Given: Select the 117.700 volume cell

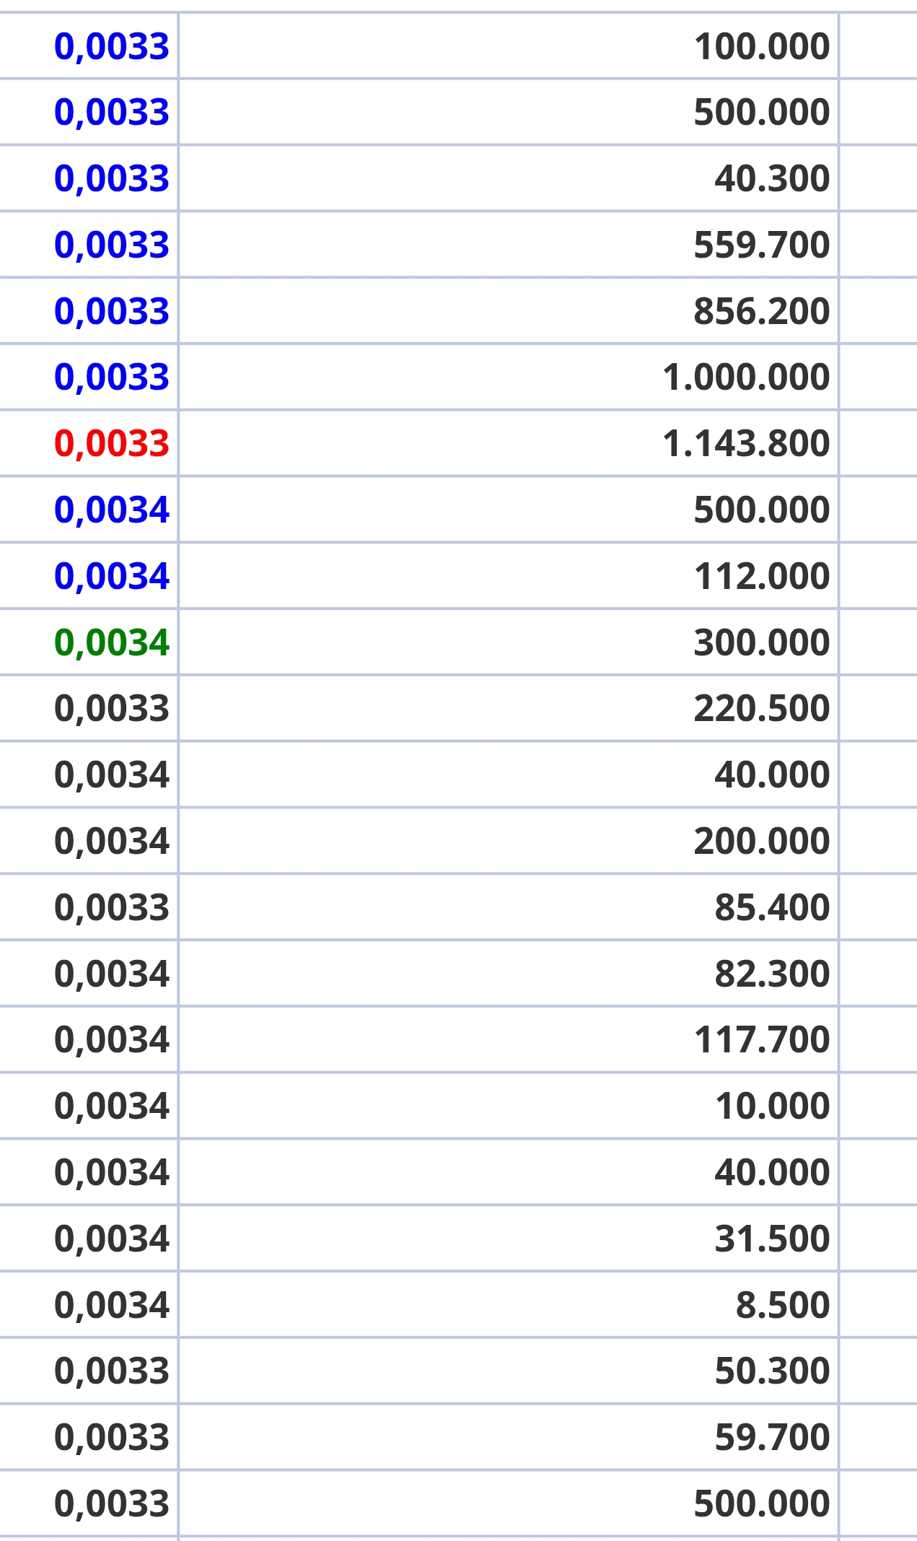Looking at the screenshot, I should [509, 1039].
